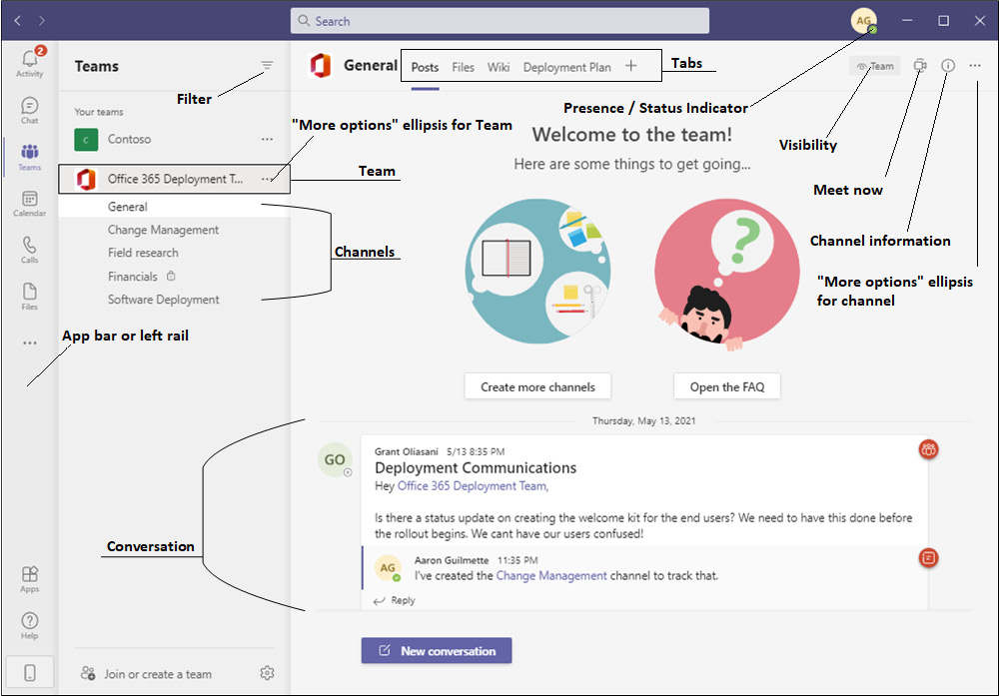Open the AG profile picture in the title bar

tap(863, 21)
